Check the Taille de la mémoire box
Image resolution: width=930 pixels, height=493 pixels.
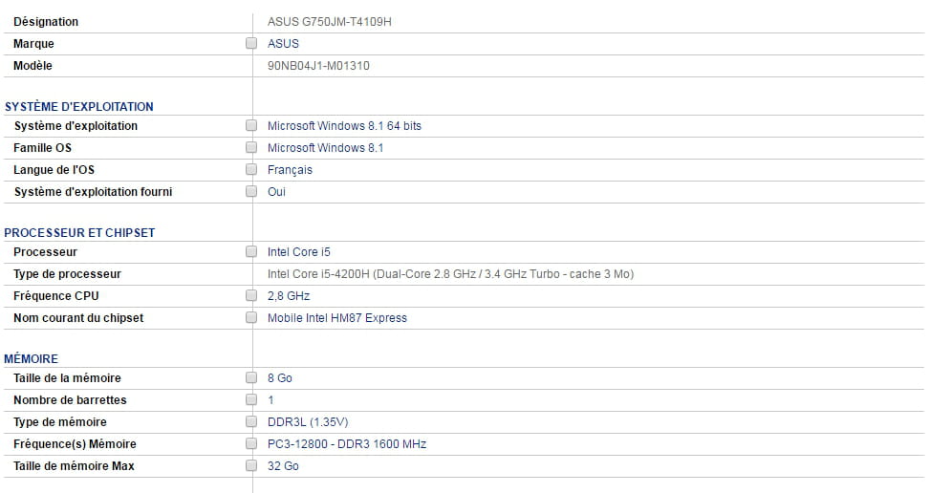[251, 378]
